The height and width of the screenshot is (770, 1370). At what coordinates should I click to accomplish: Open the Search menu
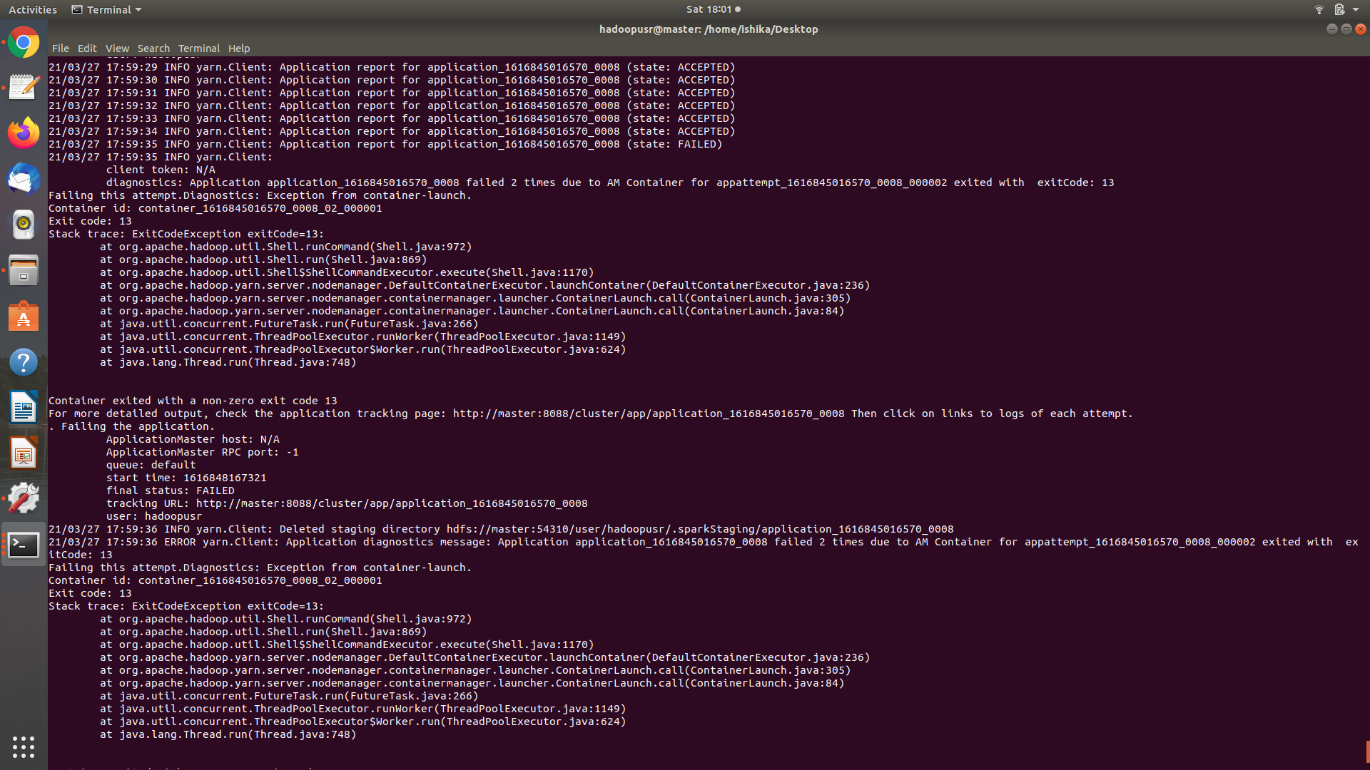tap(153, 48)
